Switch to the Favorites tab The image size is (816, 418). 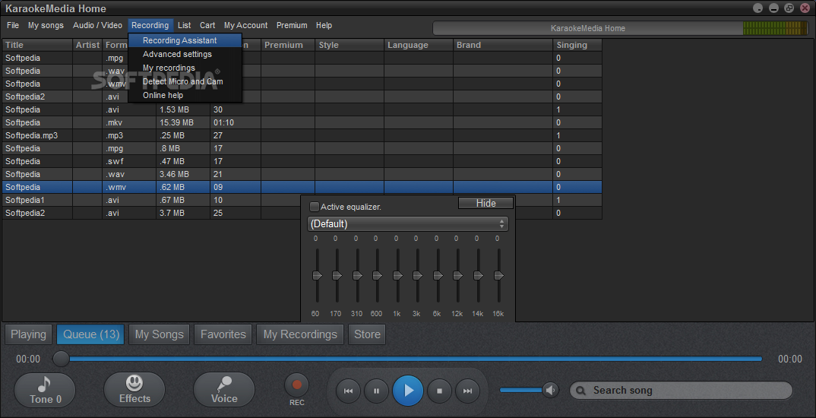(223, 334)
